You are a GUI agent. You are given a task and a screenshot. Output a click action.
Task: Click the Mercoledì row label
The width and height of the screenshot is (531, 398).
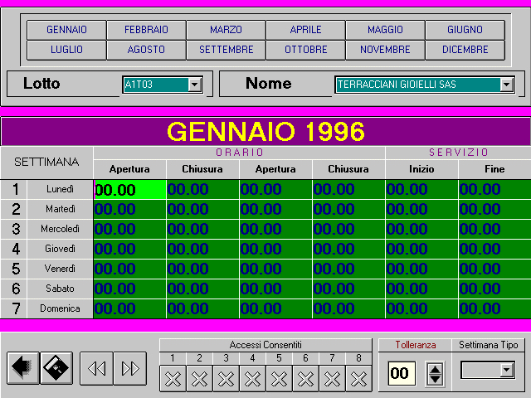pos(60,229)
